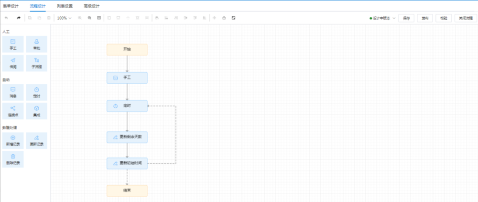The image size is (478, 202).
Task: Select the 更新剩余天数 node on canvas
Action: (127, 137)
